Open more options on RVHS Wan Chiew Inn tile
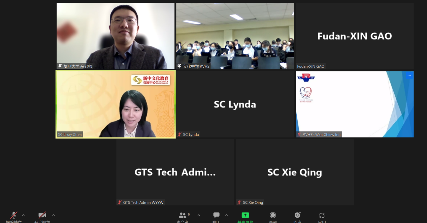This screenshot has width=427, height=223. [x=409, y=75]
